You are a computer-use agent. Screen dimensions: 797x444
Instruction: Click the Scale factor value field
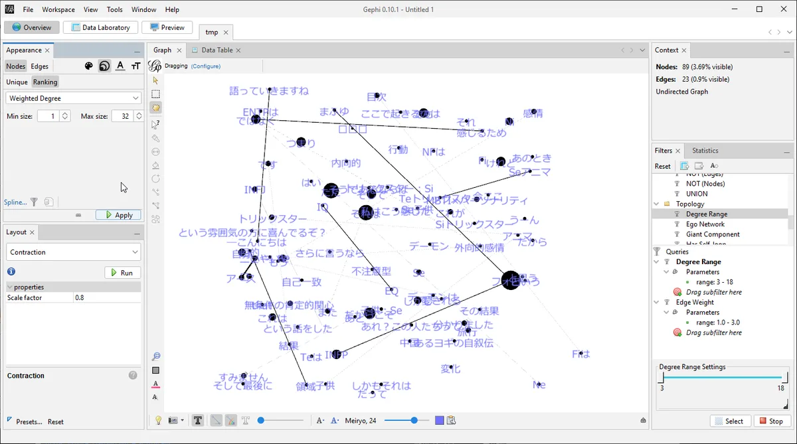106,298
